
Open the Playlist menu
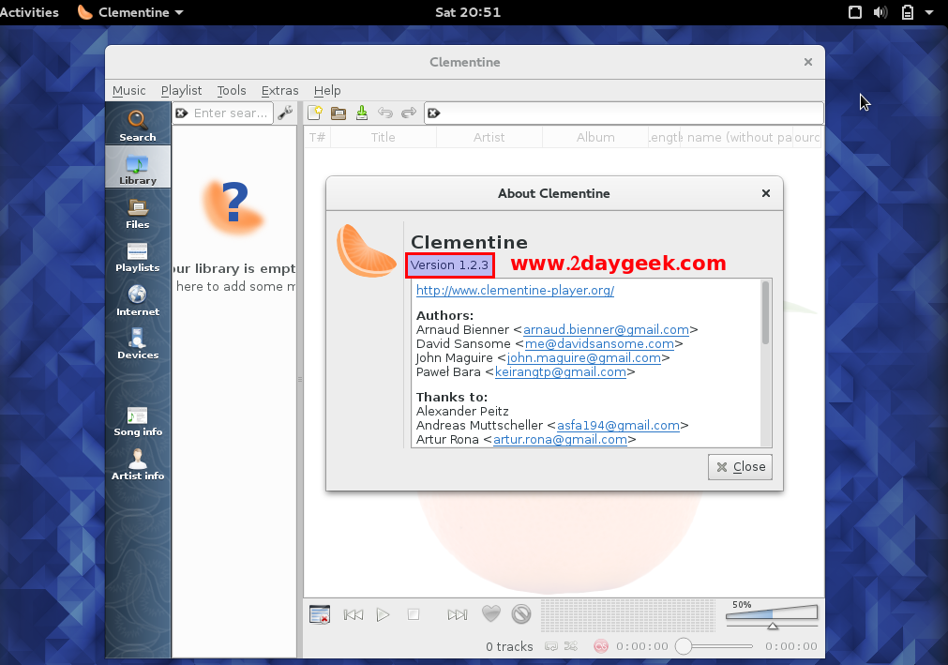[181, 91]
